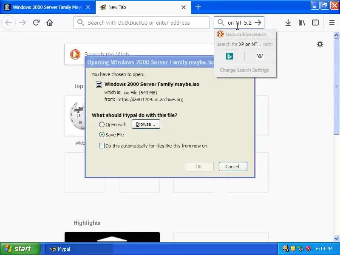Click Mypal taskbar button

point(79,249)
